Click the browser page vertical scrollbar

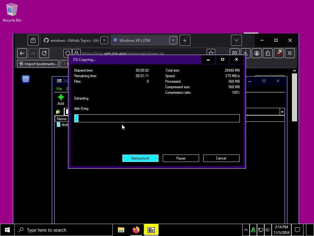pyautogui.click(x=294, y=97)
